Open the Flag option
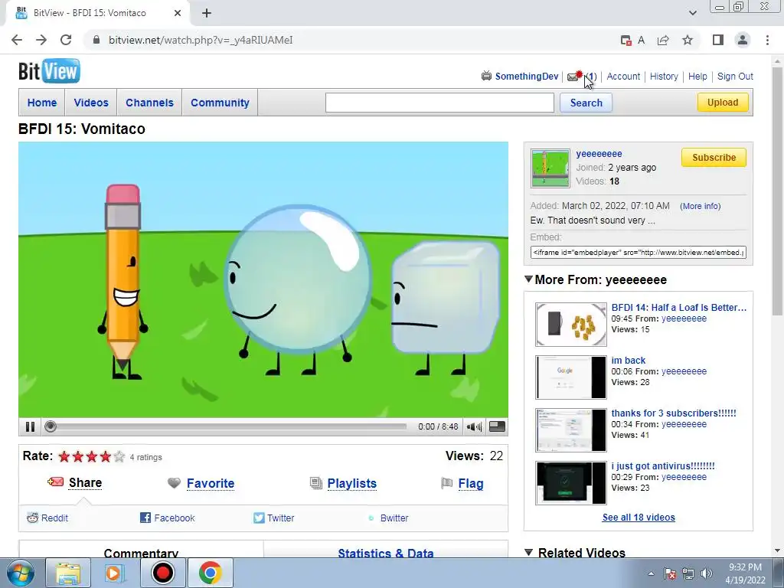This screenshot has height=588, width=784. (x=471, y=484)
